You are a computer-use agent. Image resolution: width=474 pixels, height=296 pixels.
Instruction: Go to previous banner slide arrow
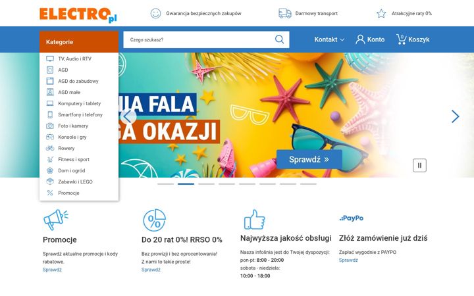[x=128, y=116]
